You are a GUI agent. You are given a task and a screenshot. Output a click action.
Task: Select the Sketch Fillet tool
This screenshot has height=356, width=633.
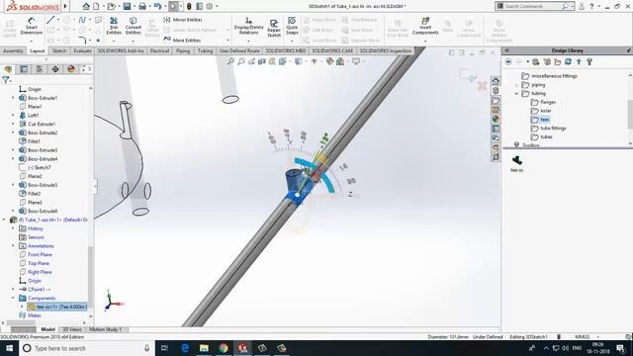coord(82,40)
